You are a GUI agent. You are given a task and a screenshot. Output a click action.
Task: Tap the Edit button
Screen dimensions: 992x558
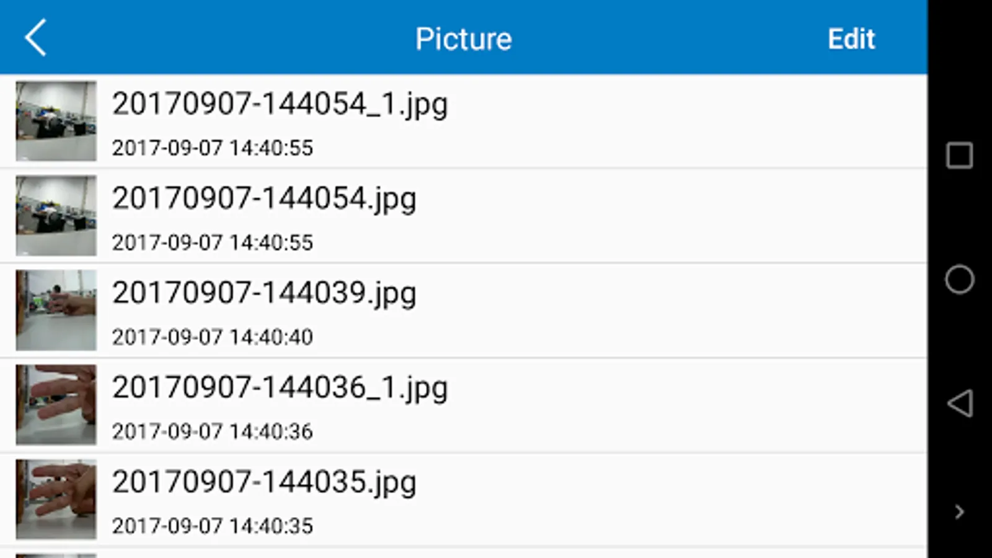[x=851, y=39]
